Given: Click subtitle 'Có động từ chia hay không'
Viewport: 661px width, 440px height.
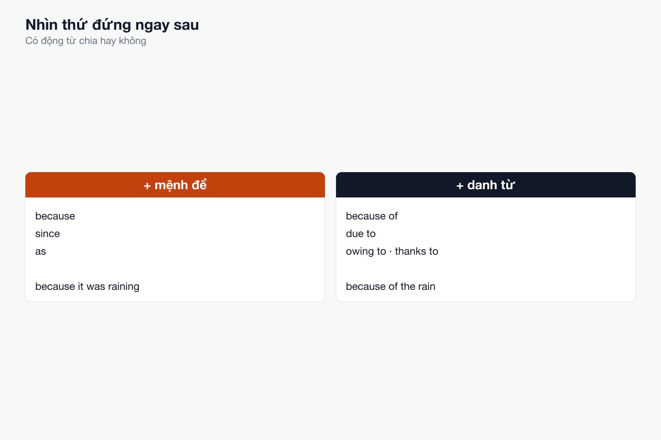Looking at the screenshot, I should tap(86, 41).
